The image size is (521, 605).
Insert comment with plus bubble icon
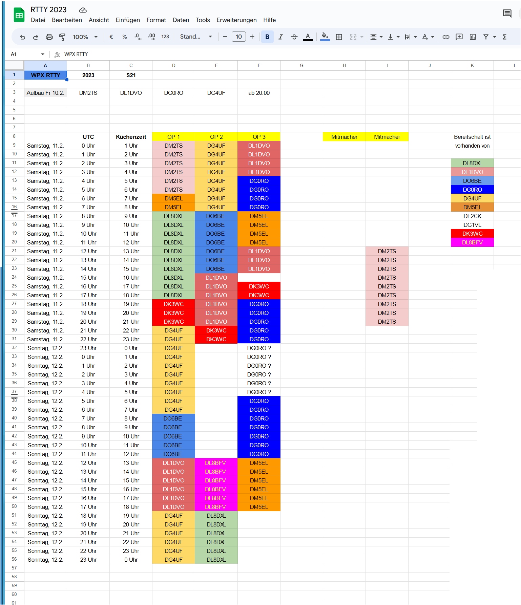point(459,37)
